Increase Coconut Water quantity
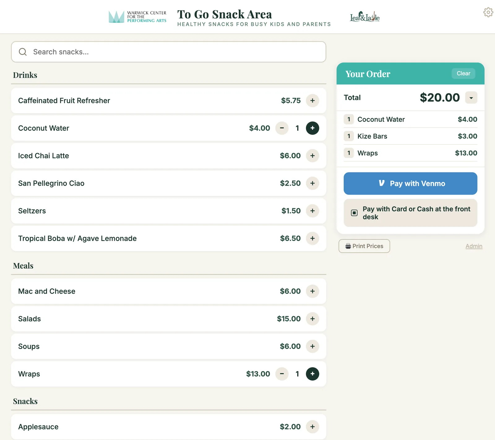This screenshot has height=440, width=495. 312,128
